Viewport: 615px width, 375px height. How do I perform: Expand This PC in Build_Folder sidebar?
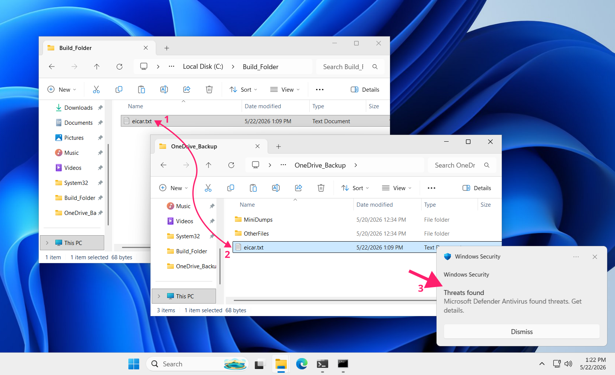[x=47, y=243]
